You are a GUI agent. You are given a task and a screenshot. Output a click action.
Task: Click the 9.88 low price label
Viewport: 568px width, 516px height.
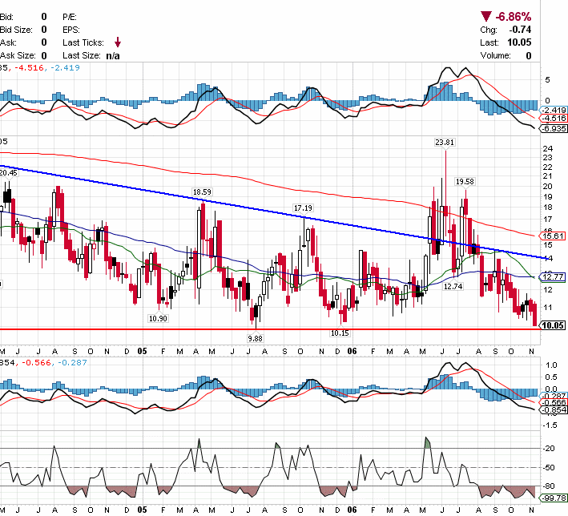coord(255,339)
